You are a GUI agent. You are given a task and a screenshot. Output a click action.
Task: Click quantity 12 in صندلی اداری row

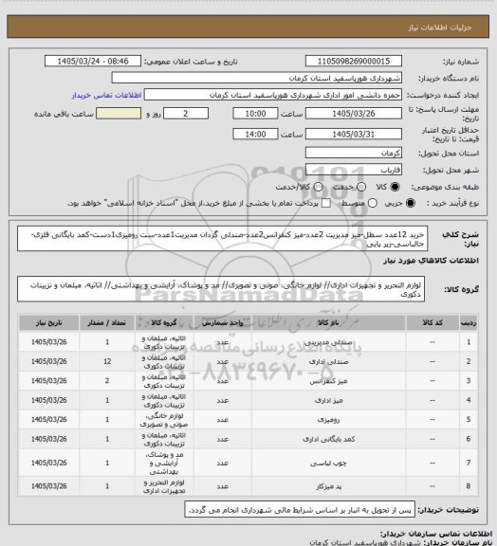[x=107, y=362]
